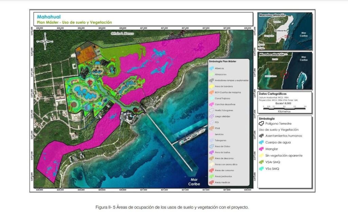Screen dimensions: 348x219
Task: Click the Mahahual map title
Action: tap(50, 16)
